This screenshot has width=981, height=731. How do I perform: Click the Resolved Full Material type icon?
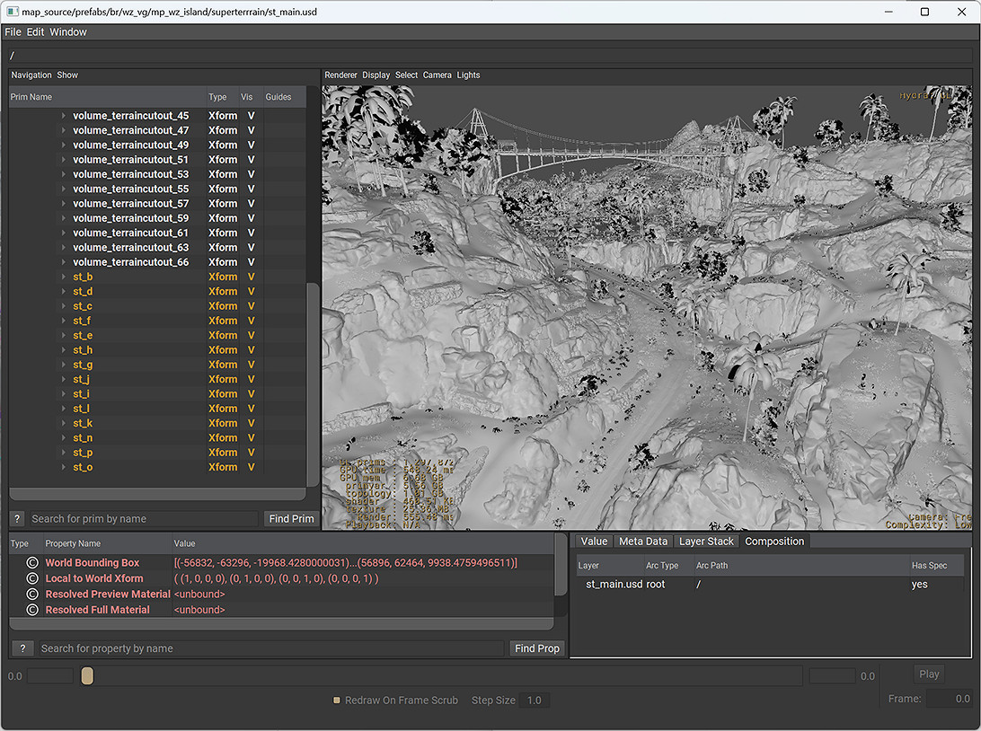(32, 611)
